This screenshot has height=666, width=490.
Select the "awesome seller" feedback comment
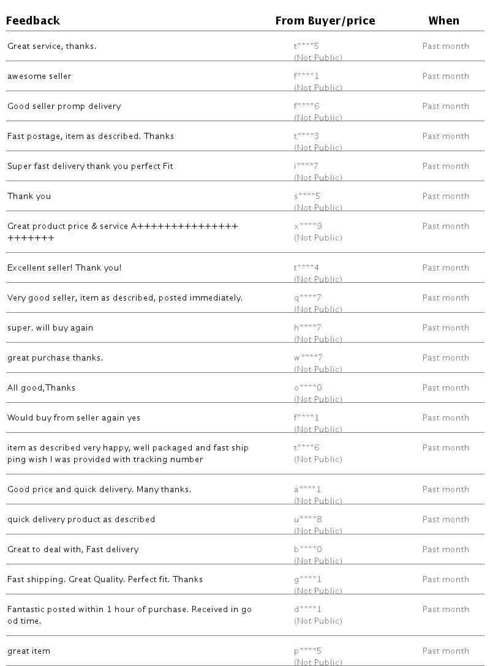(39, 76)
